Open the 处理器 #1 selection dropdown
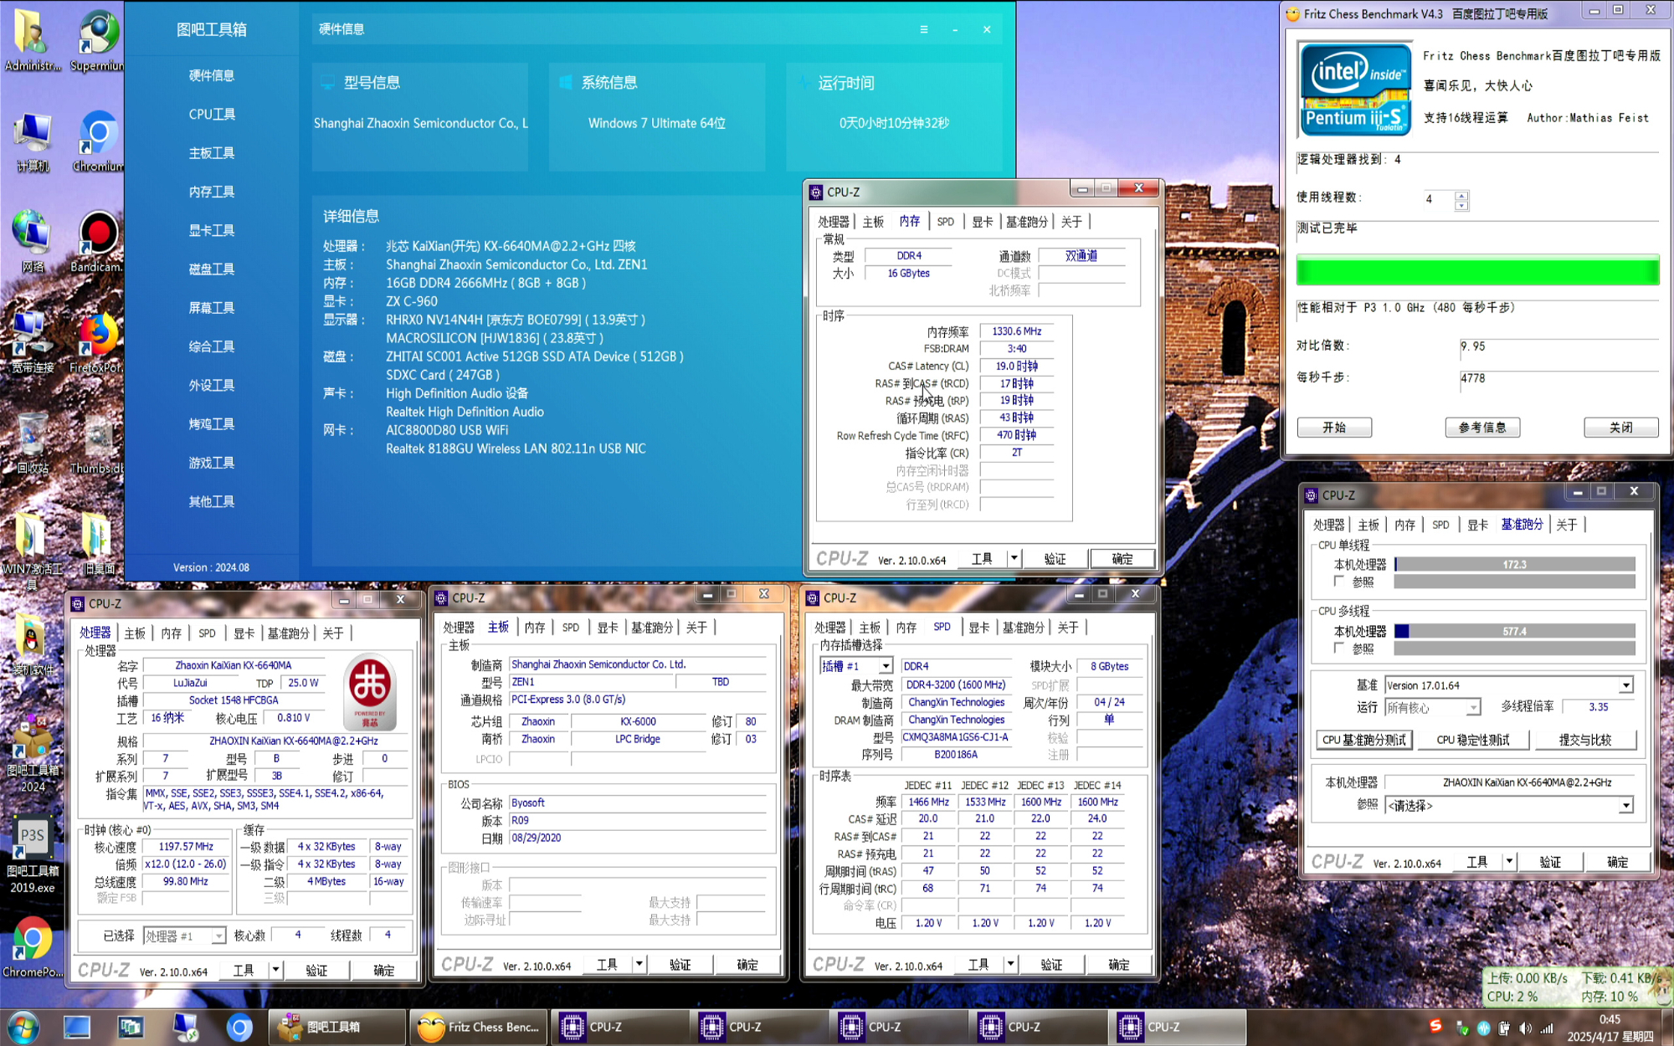Screen dimensions: 1674x1046 pyautogui.click(x=218, y=936)
